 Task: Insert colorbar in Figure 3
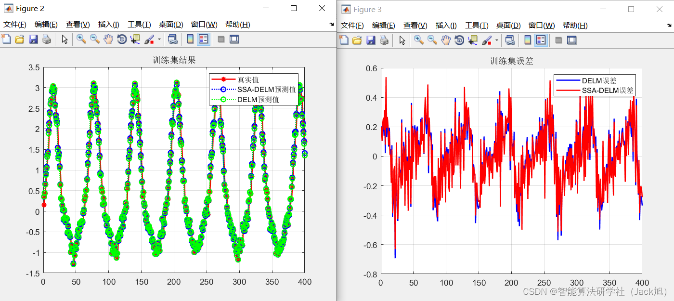(x=528, y=40)
